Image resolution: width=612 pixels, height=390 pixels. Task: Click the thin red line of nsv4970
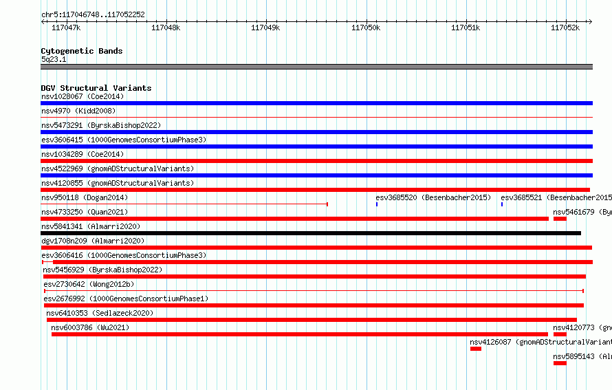pos(316,117)
